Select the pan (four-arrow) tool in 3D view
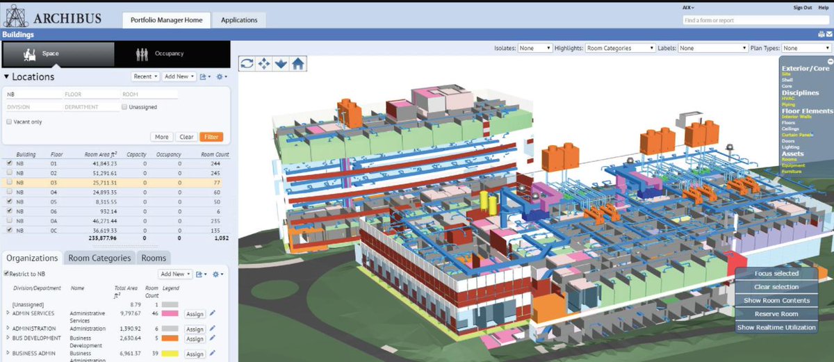The image size is (834, 362). coord(263,63)
